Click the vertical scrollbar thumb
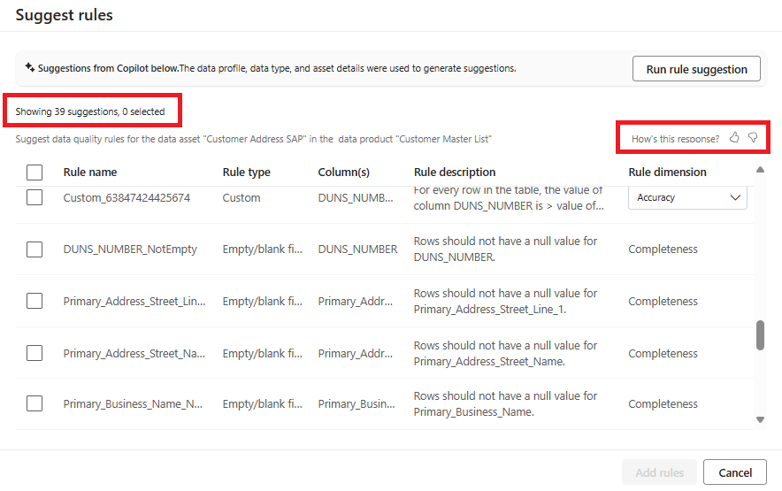Image resolution: width=782 pixels, height=491 pixels. (760, 335)
